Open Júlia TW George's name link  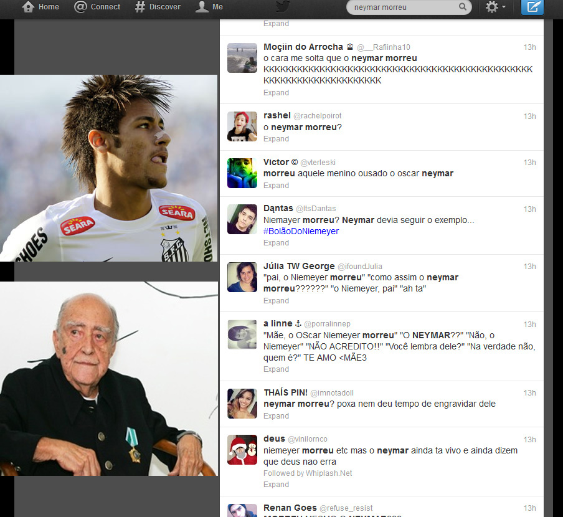pyautogui.click(x=299, y=266)
